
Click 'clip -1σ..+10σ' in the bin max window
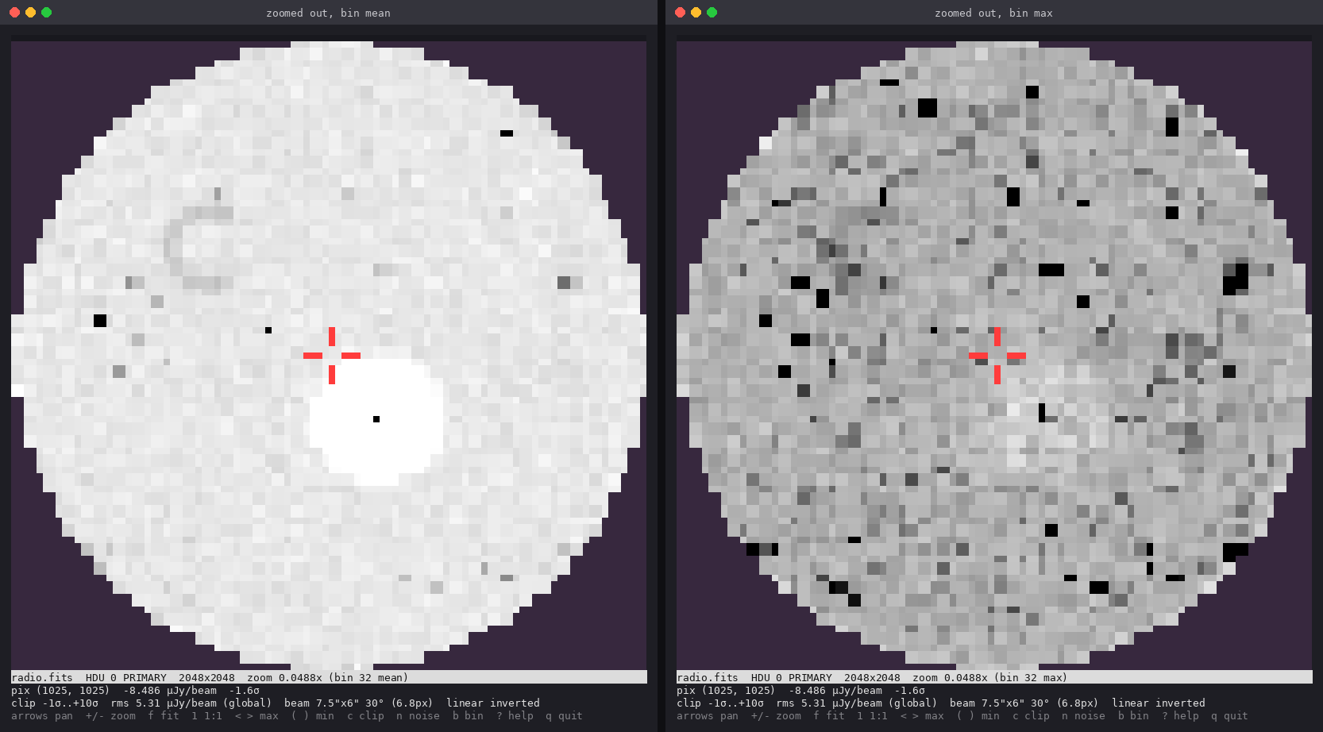pos(720,703)
